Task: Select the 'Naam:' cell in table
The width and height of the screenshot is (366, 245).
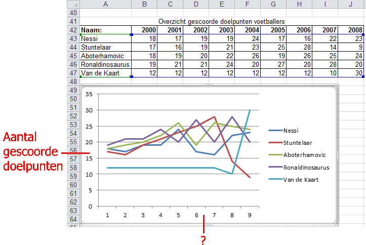Action: [x=105, y=30]
